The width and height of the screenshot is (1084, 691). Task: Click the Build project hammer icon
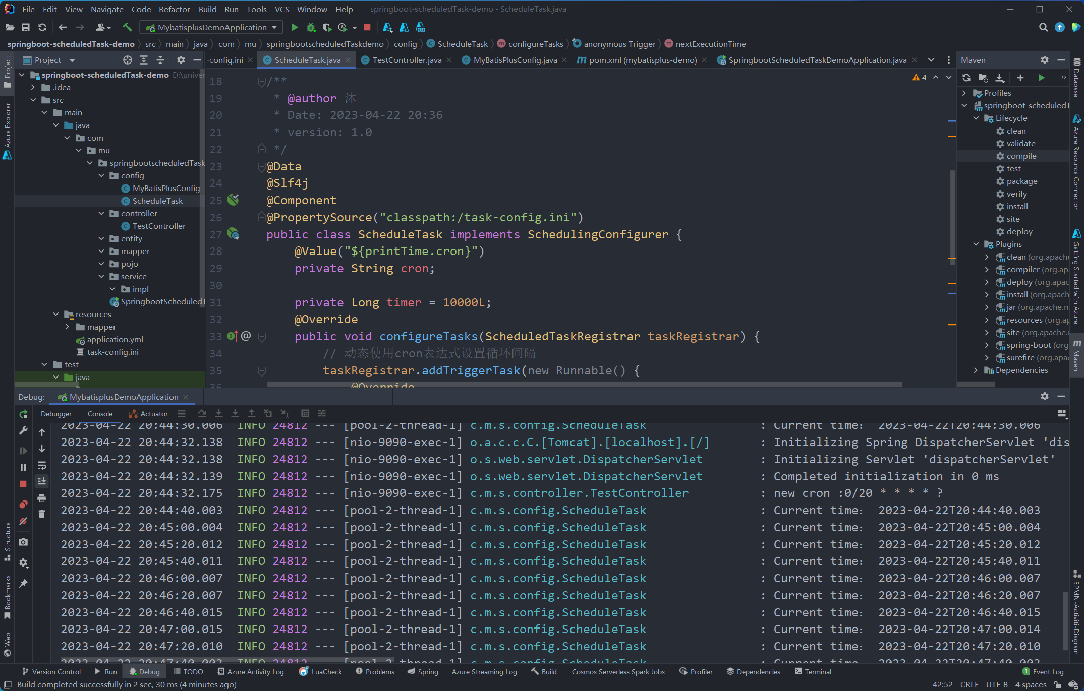pos(127,27)
